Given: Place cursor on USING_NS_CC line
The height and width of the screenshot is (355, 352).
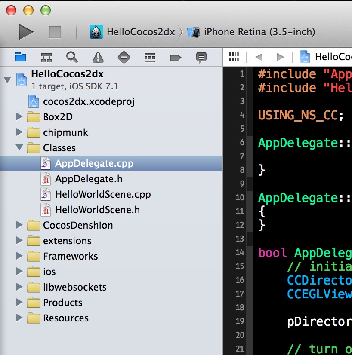Looking at the screenshot, I should 301,115.
